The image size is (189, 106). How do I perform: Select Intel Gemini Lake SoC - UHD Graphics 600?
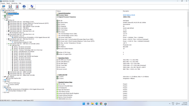coord(21,25)
